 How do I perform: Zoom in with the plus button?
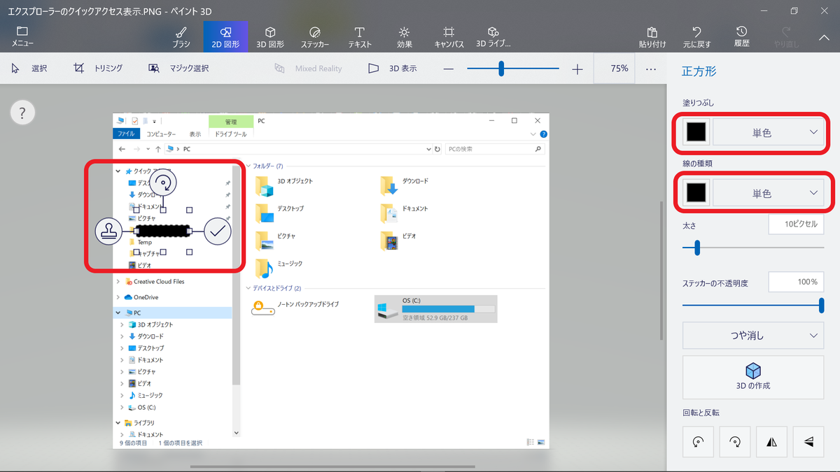(x=577, y=69)
